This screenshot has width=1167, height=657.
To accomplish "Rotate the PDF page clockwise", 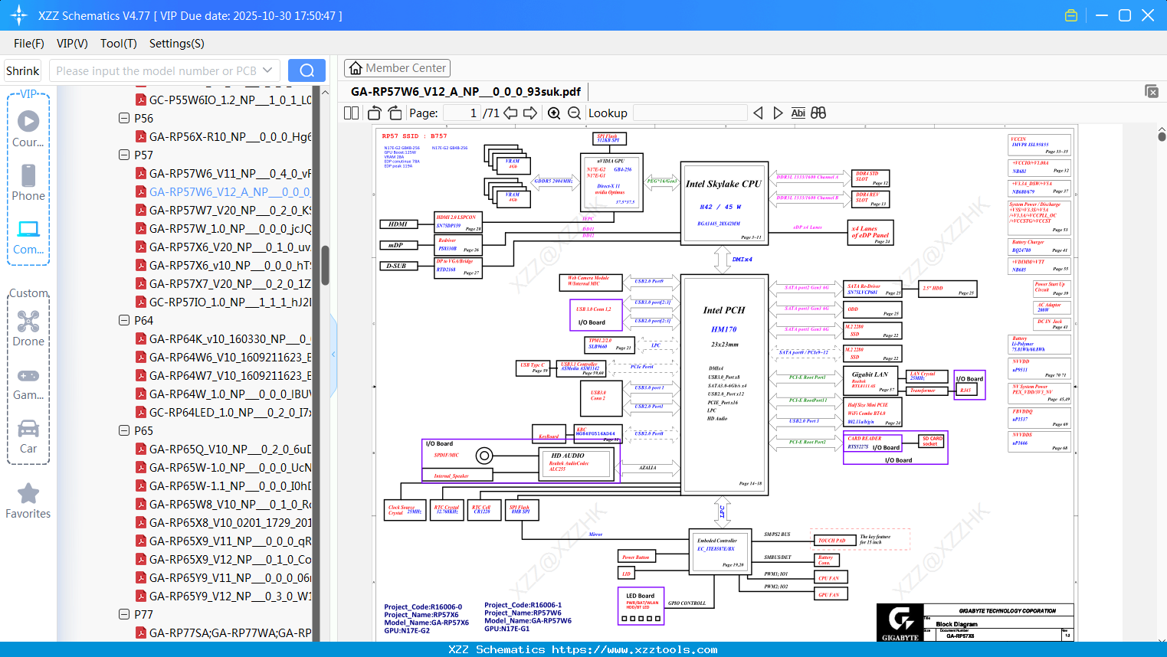I will [x=395, y=113].
